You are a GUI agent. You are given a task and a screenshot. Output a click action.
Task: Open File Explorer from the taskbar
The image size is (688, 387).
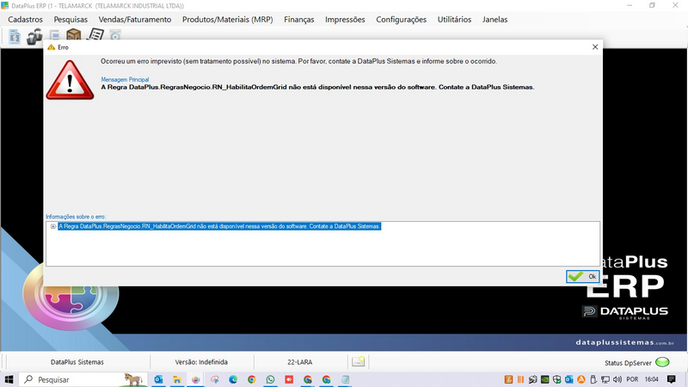[177, 379]
